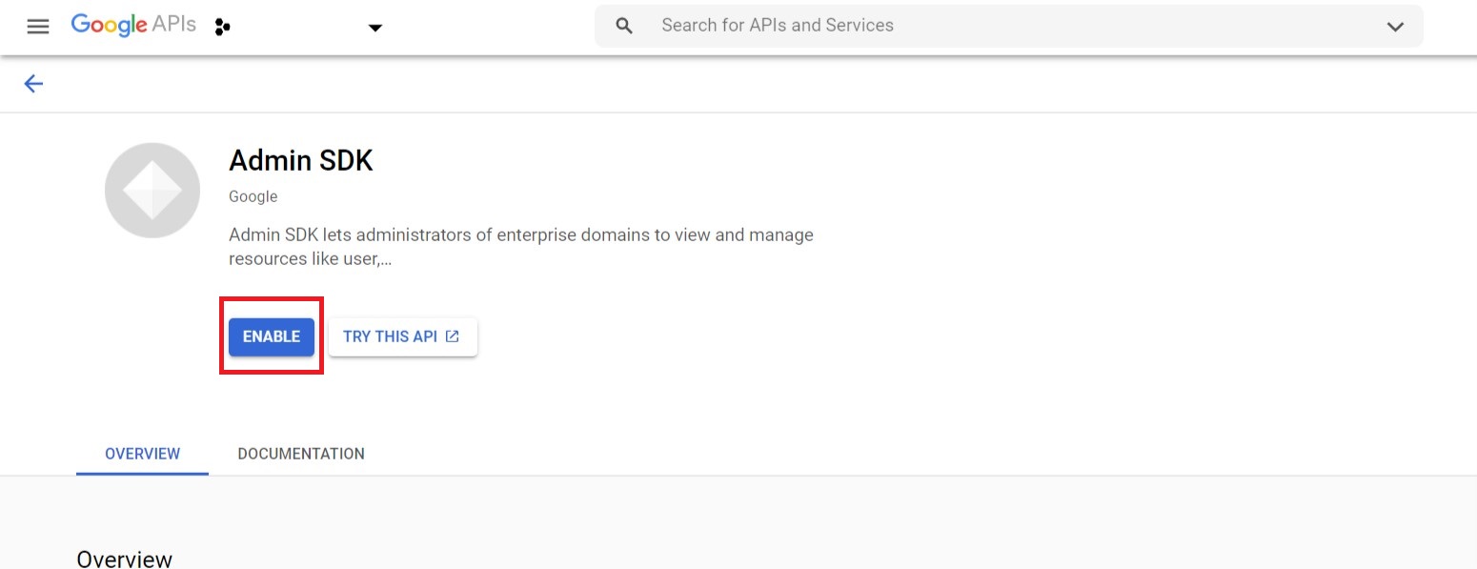Image resolution: width=1477 pixels, height=569 pixels.
Task: Open the hamburger navigation menu
Action: coord(37,27)
